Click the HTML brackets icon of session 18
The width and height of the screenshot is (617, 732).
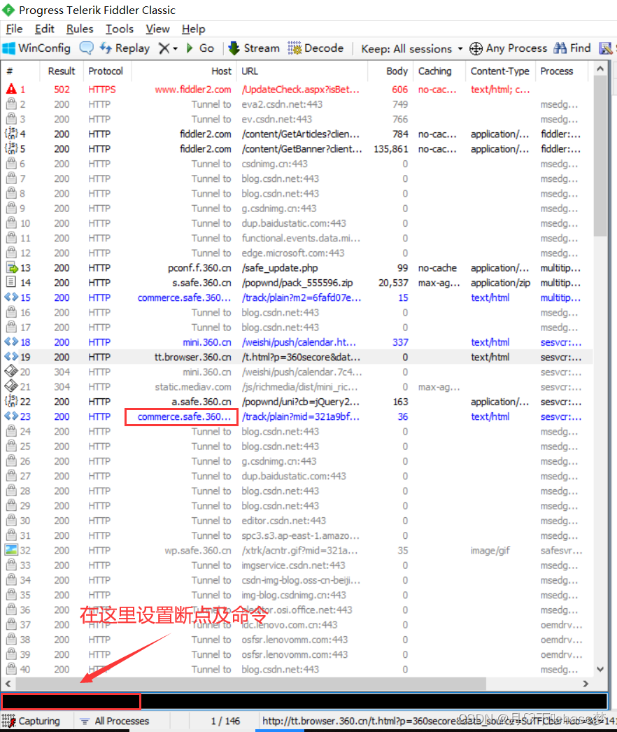pos(11,342)
